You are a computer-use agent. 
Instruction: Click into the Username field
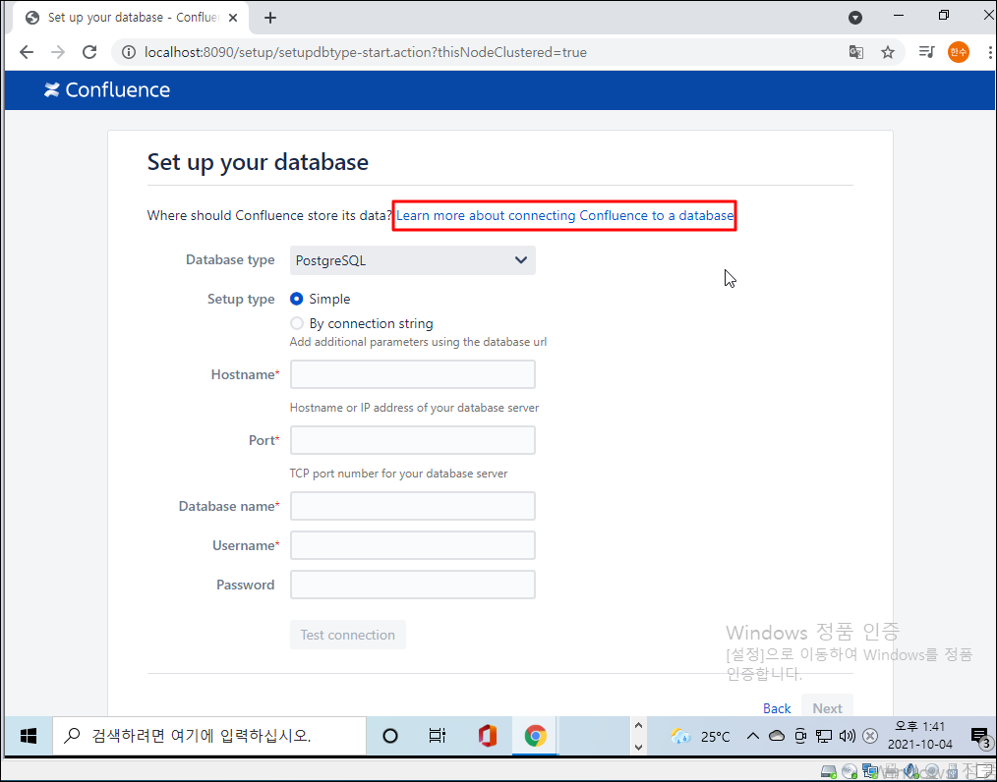(413, 545)
